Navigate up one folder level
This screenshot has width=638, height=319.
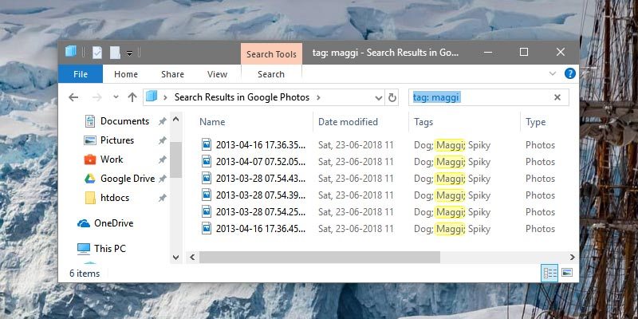coord(132,97)
